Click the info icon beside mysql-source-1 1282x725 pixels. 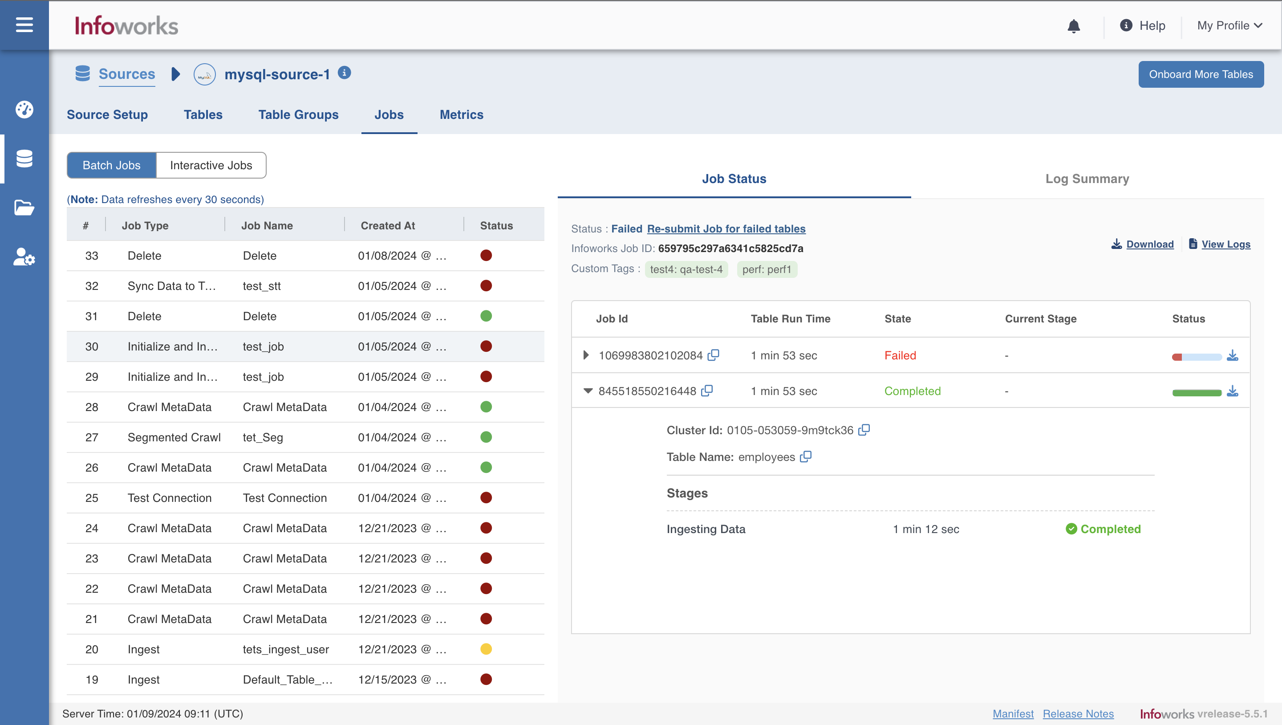345,73
